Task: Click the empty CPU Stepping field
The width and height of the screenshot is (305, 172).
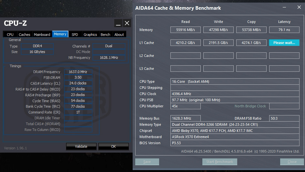Action: pos(235,88)
